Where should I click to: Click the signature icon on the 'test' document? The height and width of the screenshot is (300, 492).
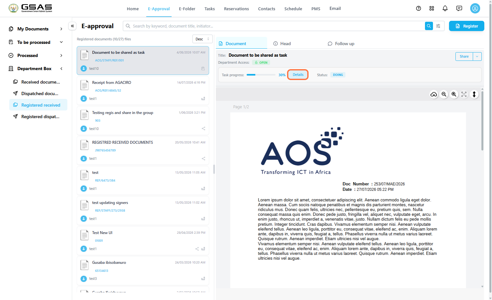(203, 189)
